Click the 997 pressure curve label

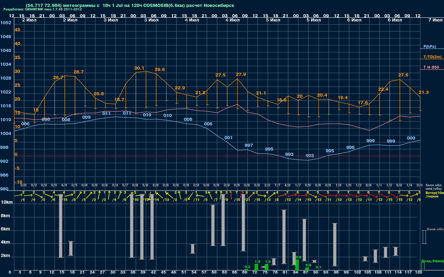[249, 145]
